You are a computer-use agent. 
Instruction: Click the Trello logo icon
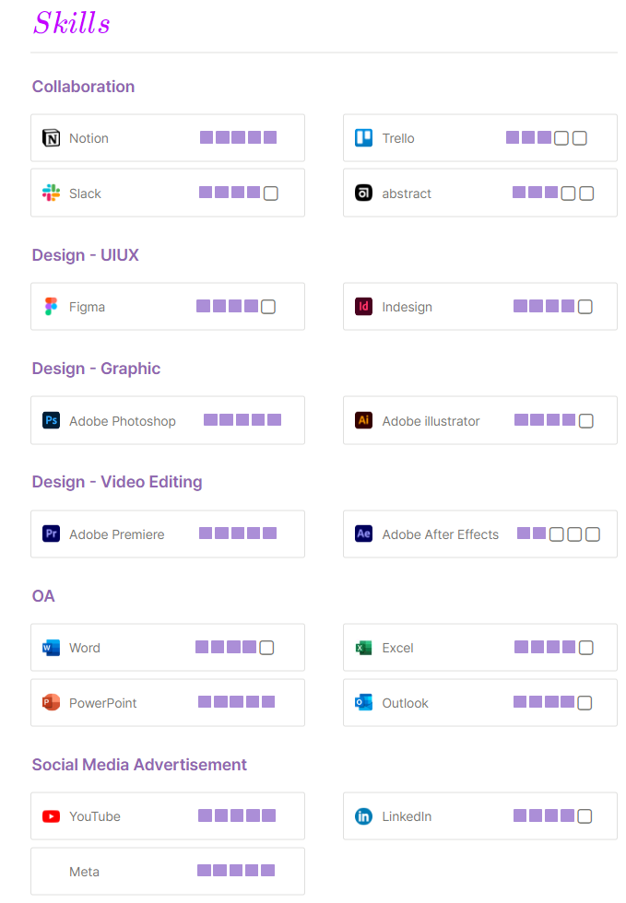pos(364,138)
